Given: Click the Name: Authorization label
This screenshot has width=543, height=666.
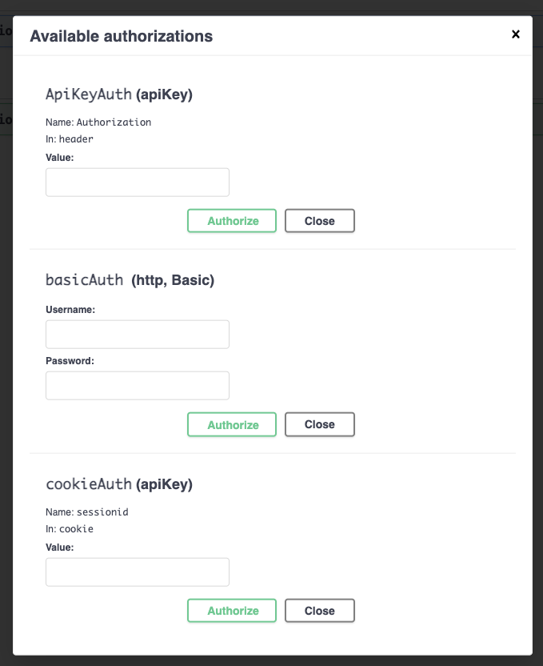Looking at the screenshot, I should point(98,122).
